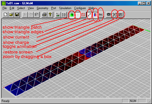
Task: Open a file using the folder icon
Action: click(x=11, y=15)
